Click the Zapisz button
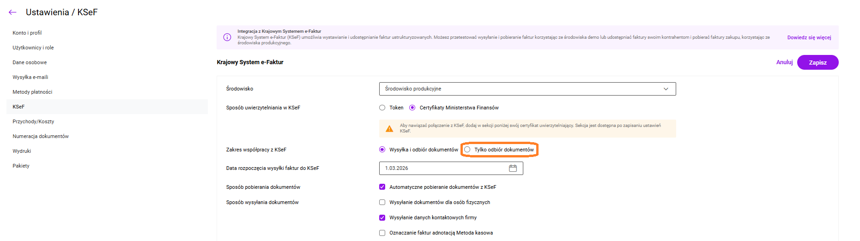 pyautogui.click(x=818, y=63)
